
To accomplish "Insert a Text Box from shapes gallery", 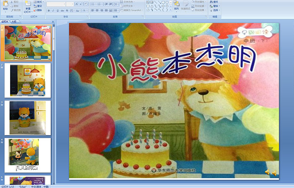I will click(148, 2).
